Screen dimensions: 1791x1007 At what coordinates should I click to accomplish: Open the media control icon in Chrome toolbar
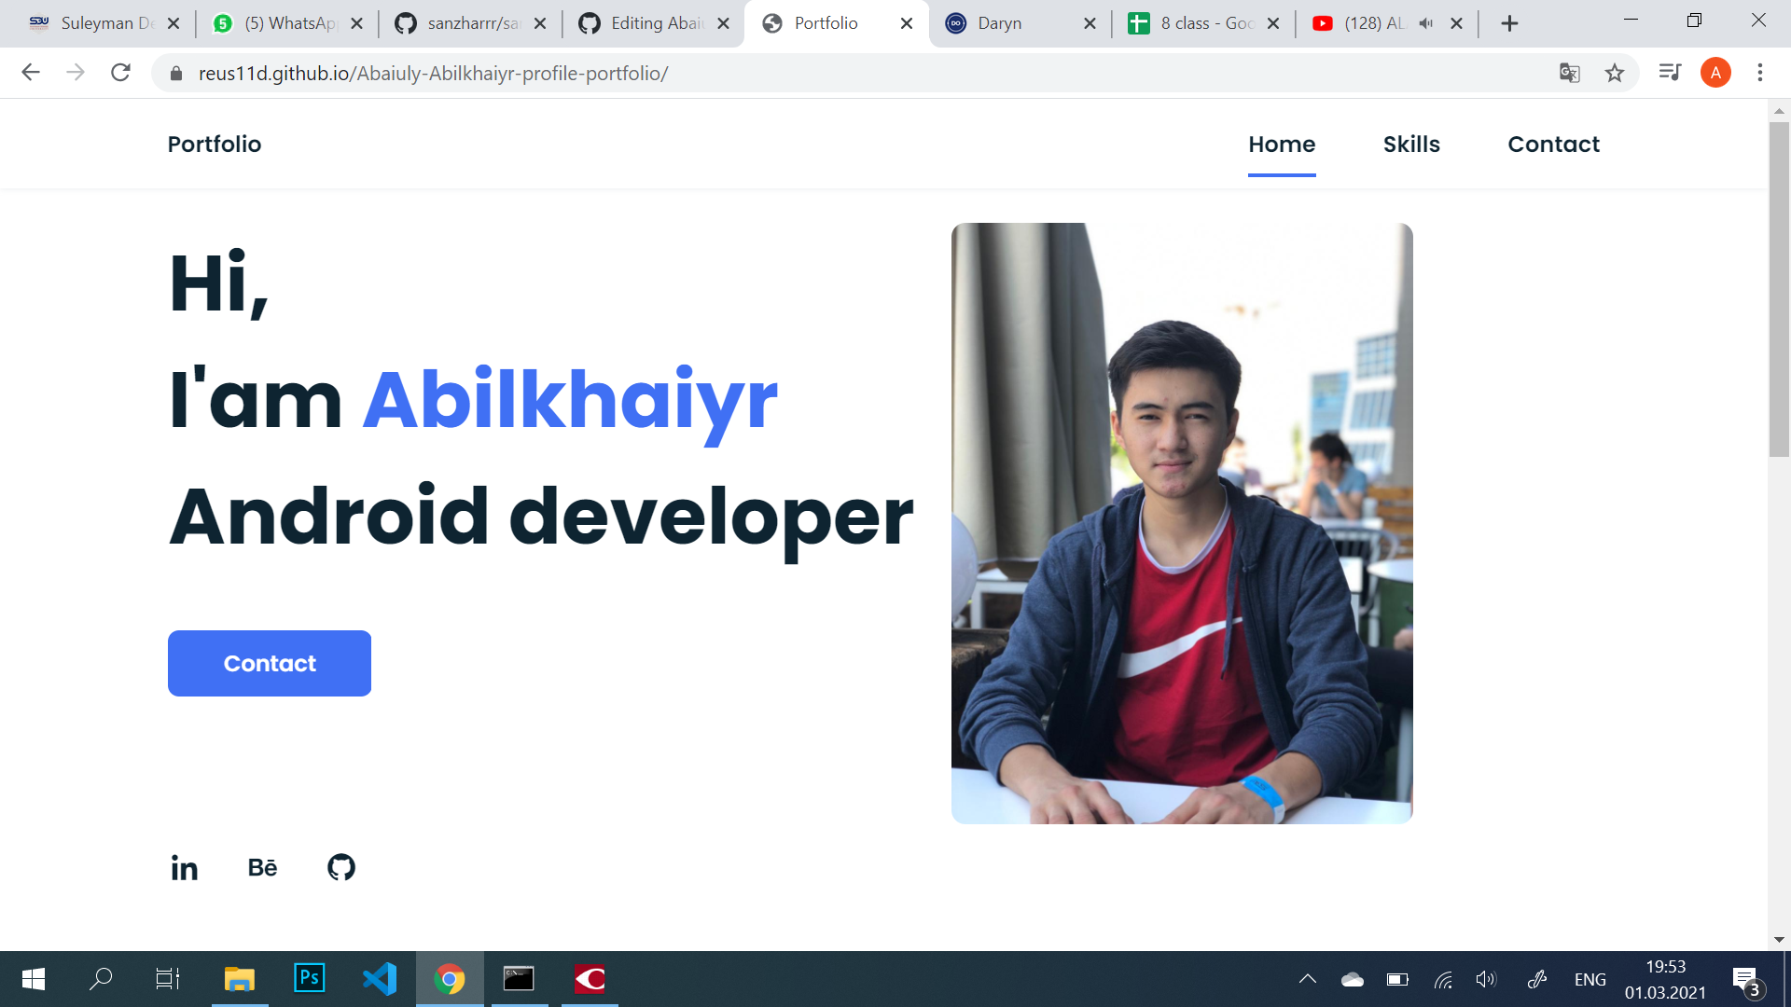(x=1669, y=73)
